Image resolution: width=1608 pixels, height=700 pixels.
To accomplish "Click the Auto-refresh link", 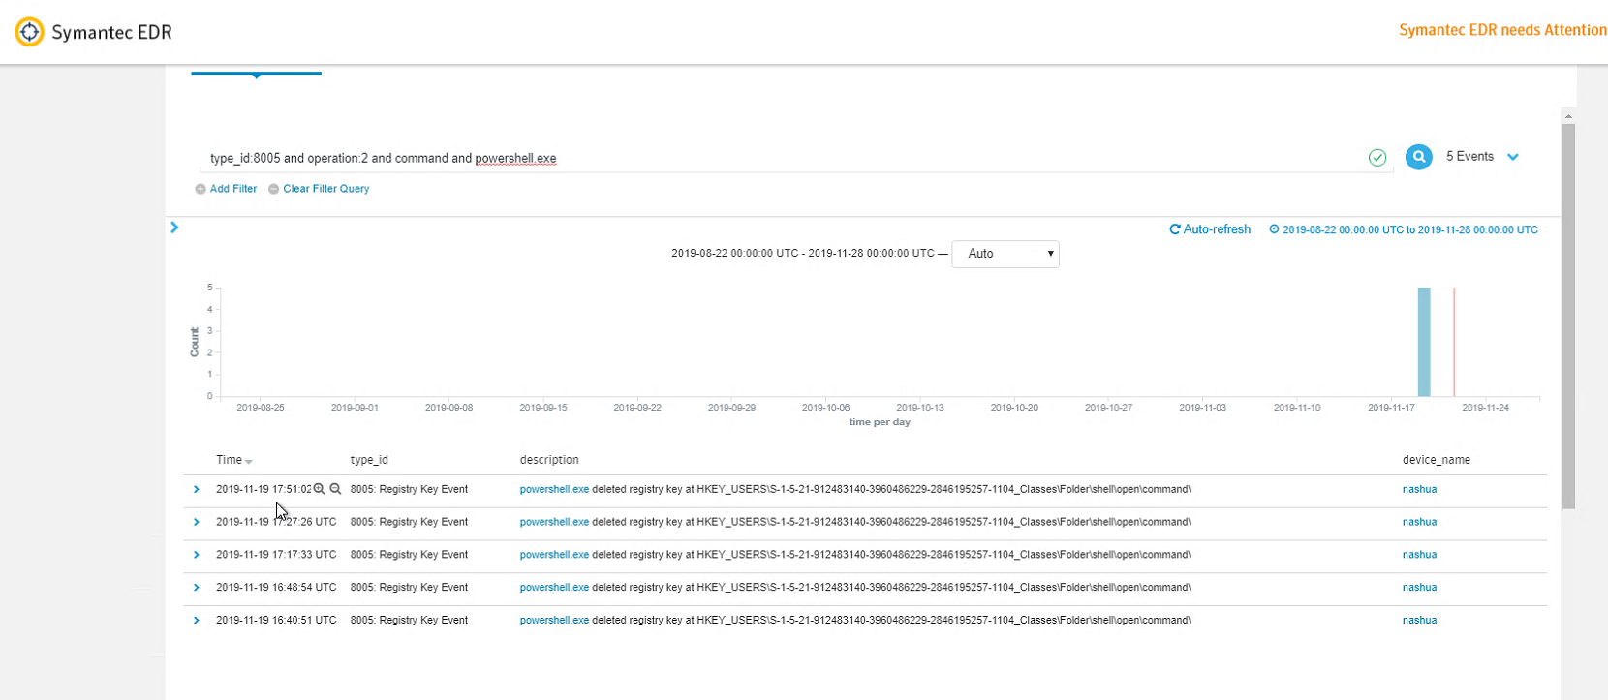I will [1217, 229].
